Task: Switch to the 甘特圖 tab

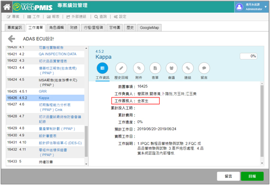Action: coord(115,27)
